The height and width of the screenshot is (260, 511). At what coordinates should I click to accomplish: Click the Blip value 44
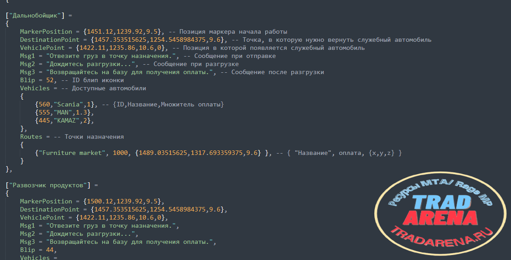click(x=50, y=250)
